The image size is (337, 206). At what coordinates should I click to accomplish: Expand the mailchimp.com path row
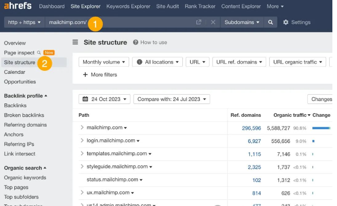[x=82, y=128]
